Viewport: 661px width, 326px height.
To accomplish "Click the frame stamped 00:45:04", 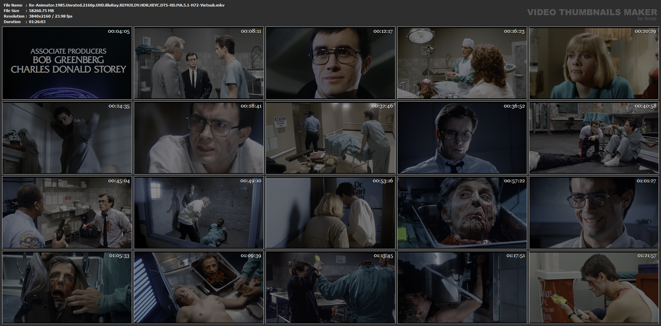I will click(x=67, y=213).
